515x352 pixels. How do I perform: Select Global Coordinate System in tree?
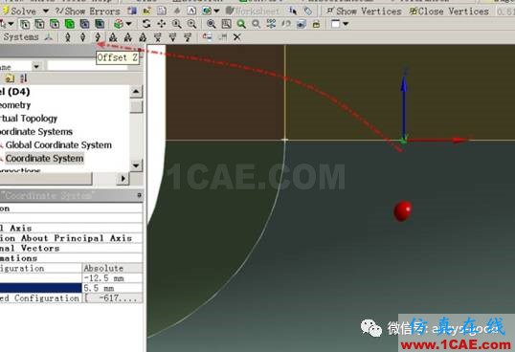point(58,145)
